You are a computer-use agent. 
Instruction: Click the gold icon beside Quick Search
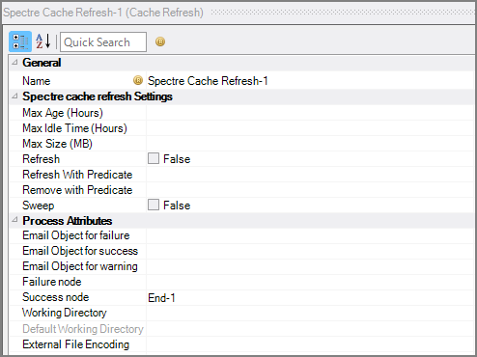[160, 41]
